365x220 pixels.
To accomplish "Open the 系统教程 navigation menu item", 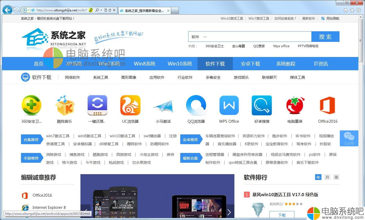I will click(x=286, y=64).
